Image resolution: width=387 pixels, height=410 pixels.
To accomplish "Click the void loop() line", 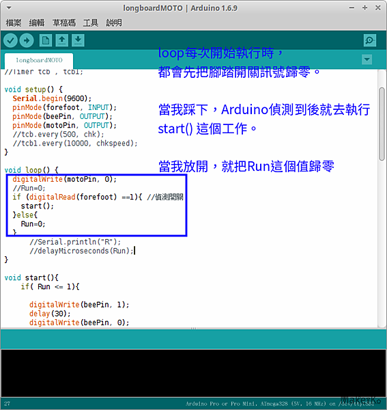I will point(31,170).
